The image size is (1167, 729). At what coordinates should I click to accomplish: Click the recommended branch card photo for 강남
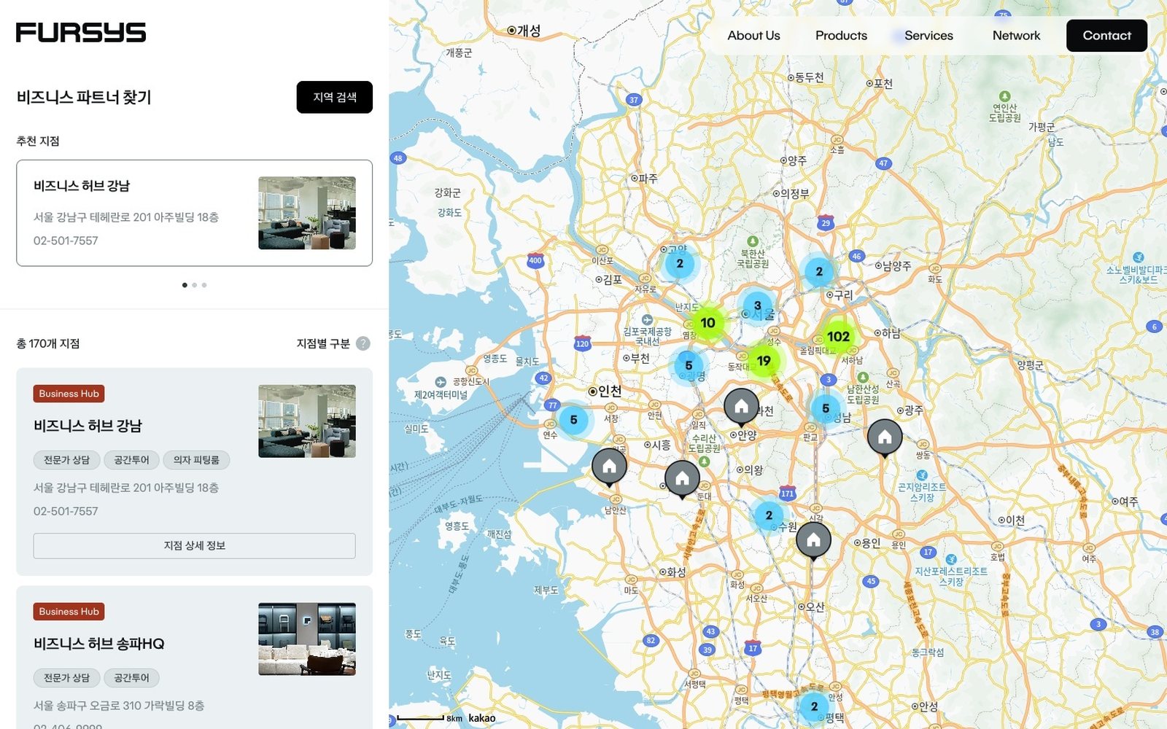(307, 213)
